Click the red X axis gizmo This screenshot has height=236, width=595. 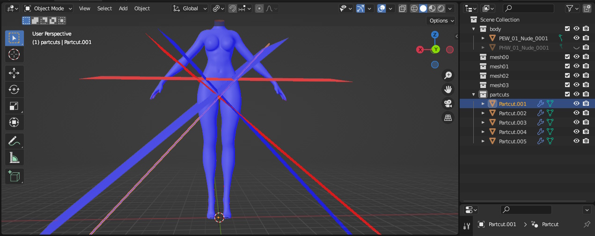[420, 50]
